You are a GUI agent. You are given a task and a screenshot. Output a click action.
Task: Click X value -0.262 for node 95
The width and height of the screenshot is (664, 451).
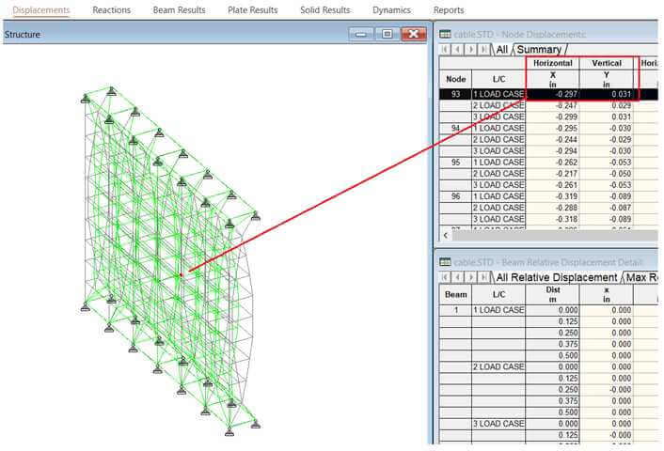(553, 162)
